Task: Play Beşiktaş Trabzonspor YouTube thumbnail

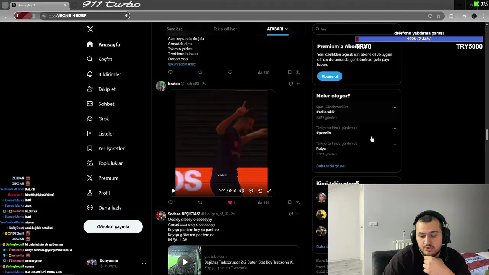Action: [185, 260]
